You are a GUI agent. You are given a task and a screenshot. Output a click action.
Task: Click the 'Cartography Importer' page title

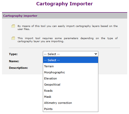click(64, 4)
